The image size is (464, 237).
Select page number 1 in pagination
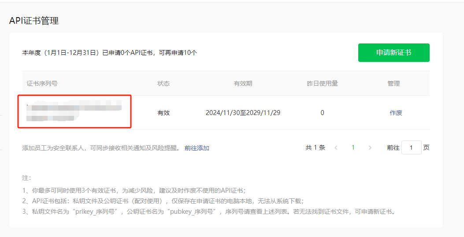click(x=353, y=147)
